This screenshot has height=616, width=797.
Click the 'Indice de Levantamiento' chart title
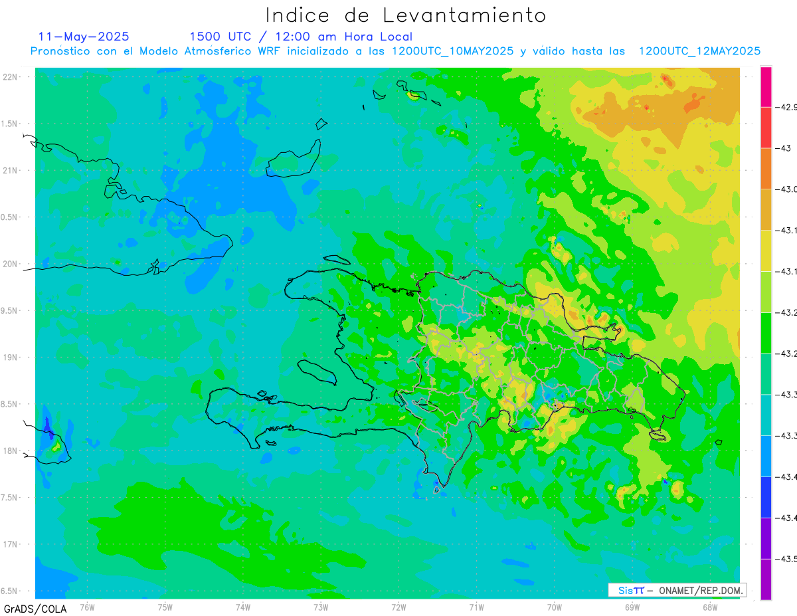406,15
